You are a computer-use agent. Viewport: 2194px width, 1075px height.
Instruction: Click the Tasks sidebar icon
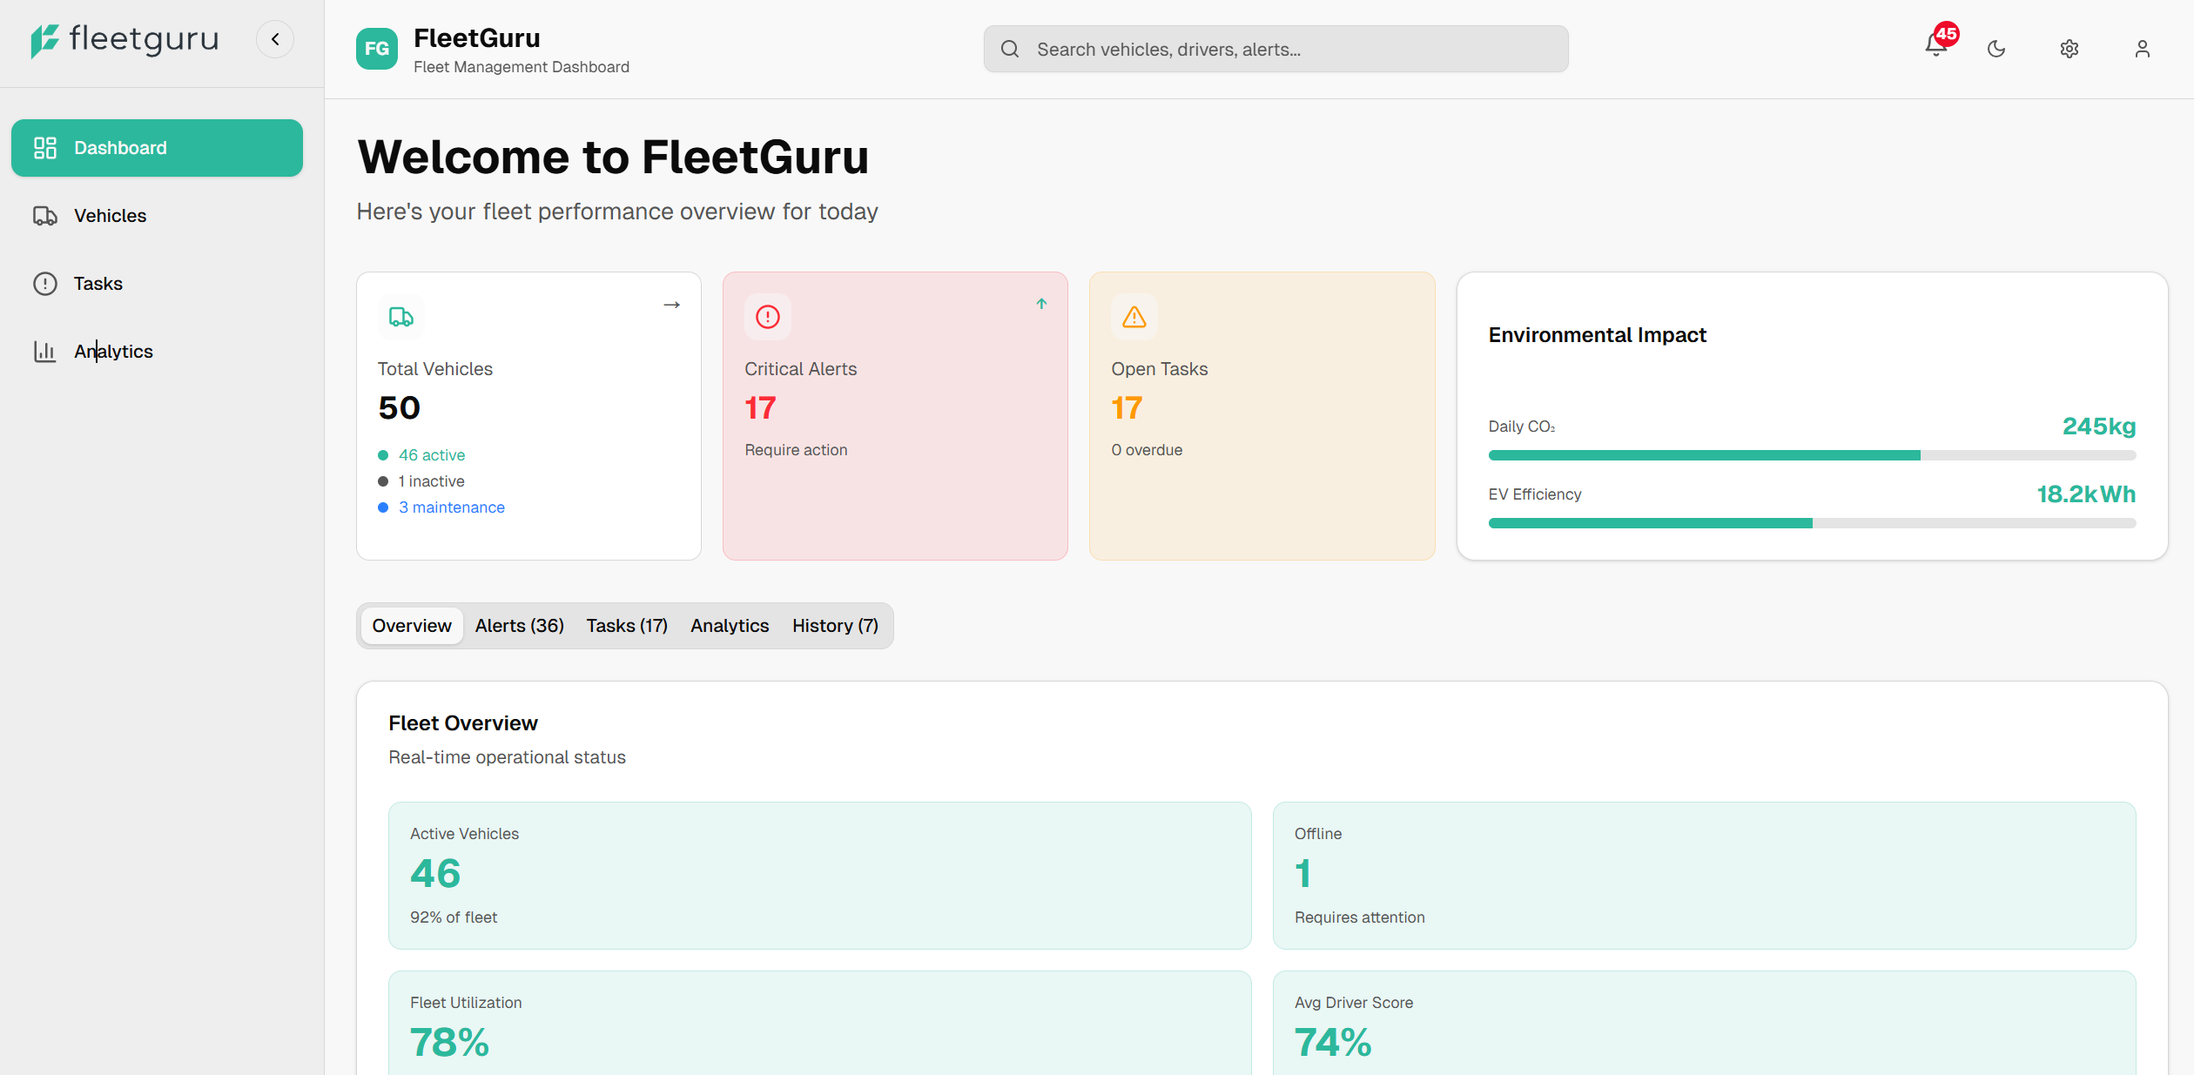coord(45,283)
